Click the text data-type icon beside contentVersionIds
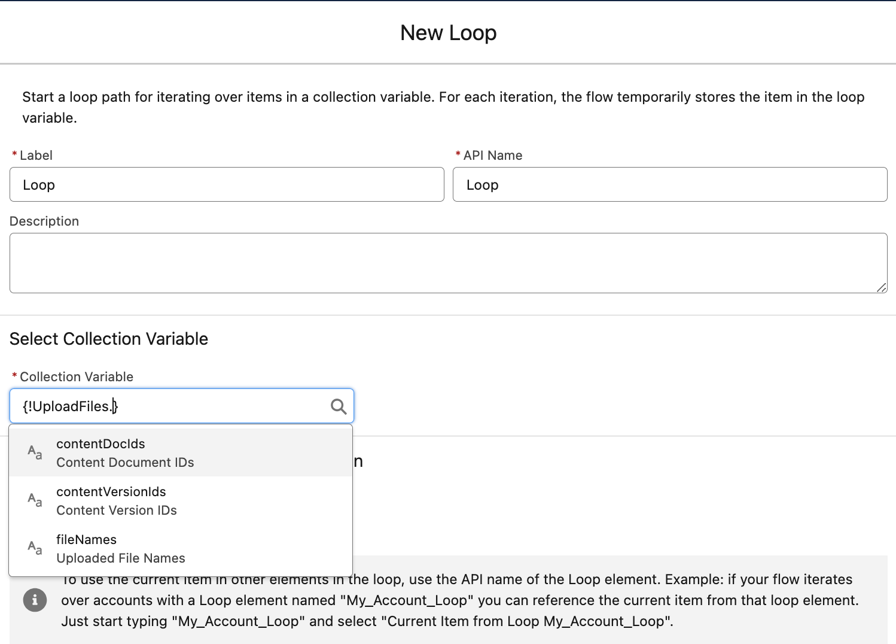 point(34,500)
